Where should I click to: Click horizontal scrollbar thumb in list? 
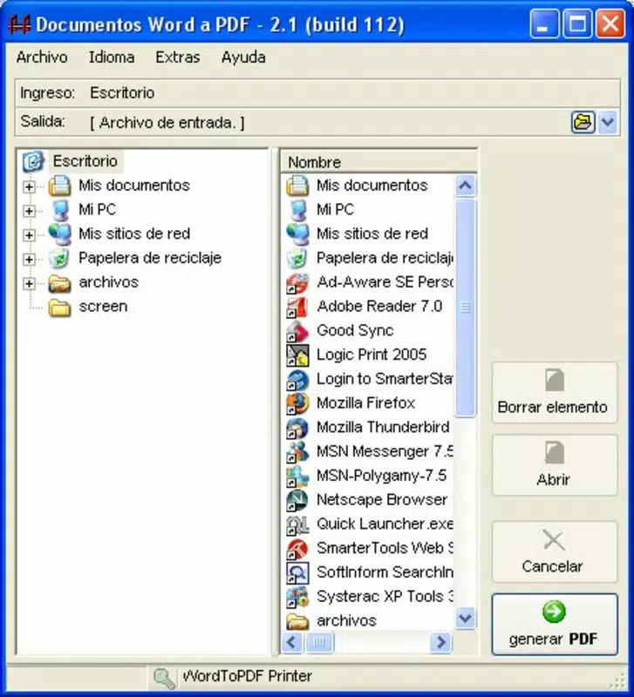pos(319,642)
